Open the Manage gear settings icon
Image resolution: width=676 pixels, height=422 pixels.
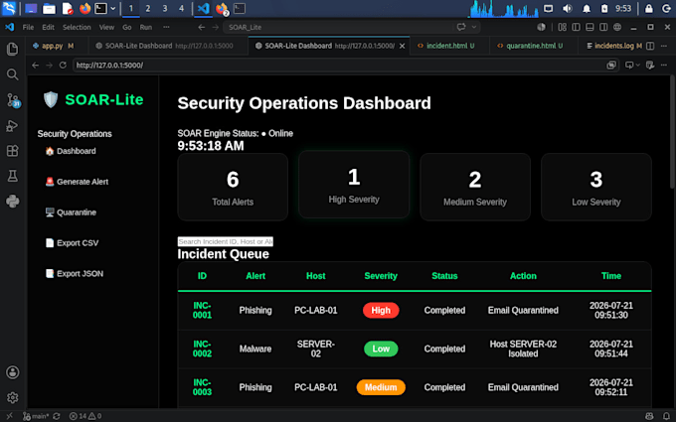(x=13, y=397)
